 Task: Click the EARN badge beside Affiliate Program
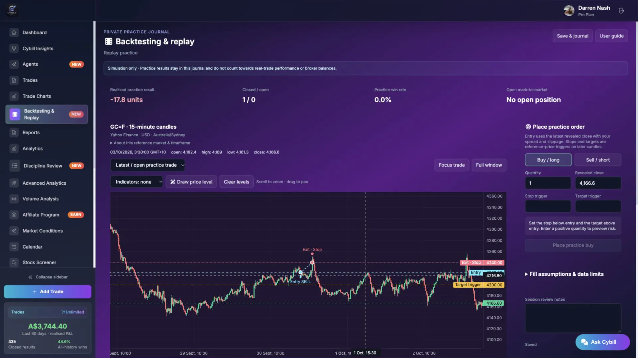(76, 215)
